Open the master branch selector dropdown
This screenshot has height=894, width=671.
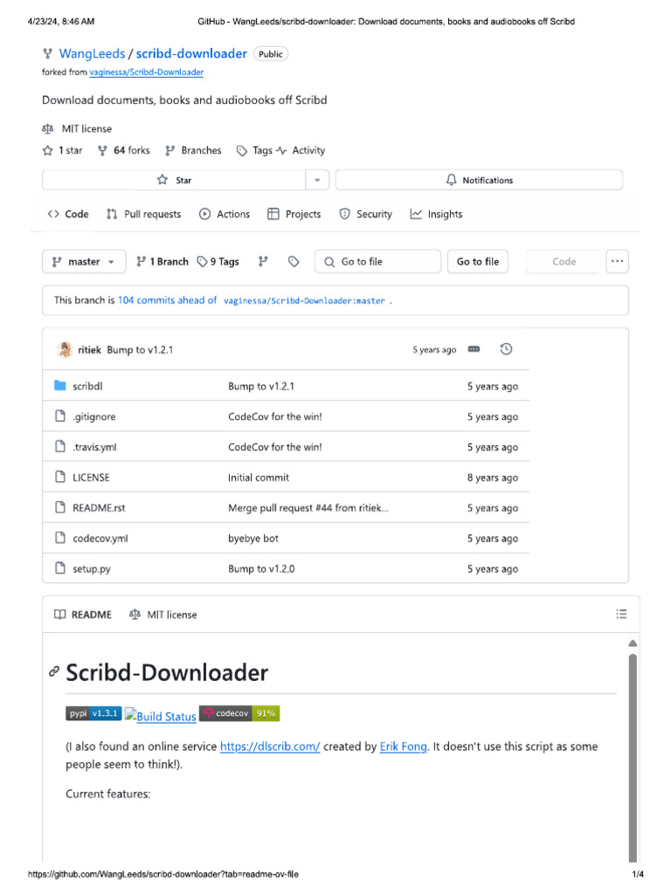click(x=84, y=262)
